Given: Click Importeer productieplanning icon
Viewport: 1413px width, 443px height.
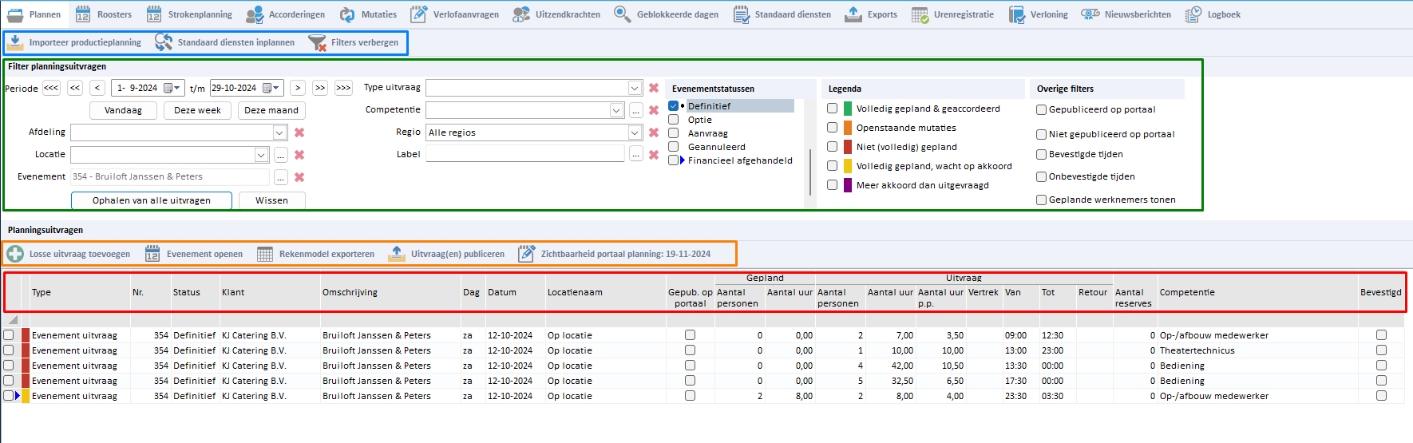Looking at the screenshot, I should click(x=15, y=42).
